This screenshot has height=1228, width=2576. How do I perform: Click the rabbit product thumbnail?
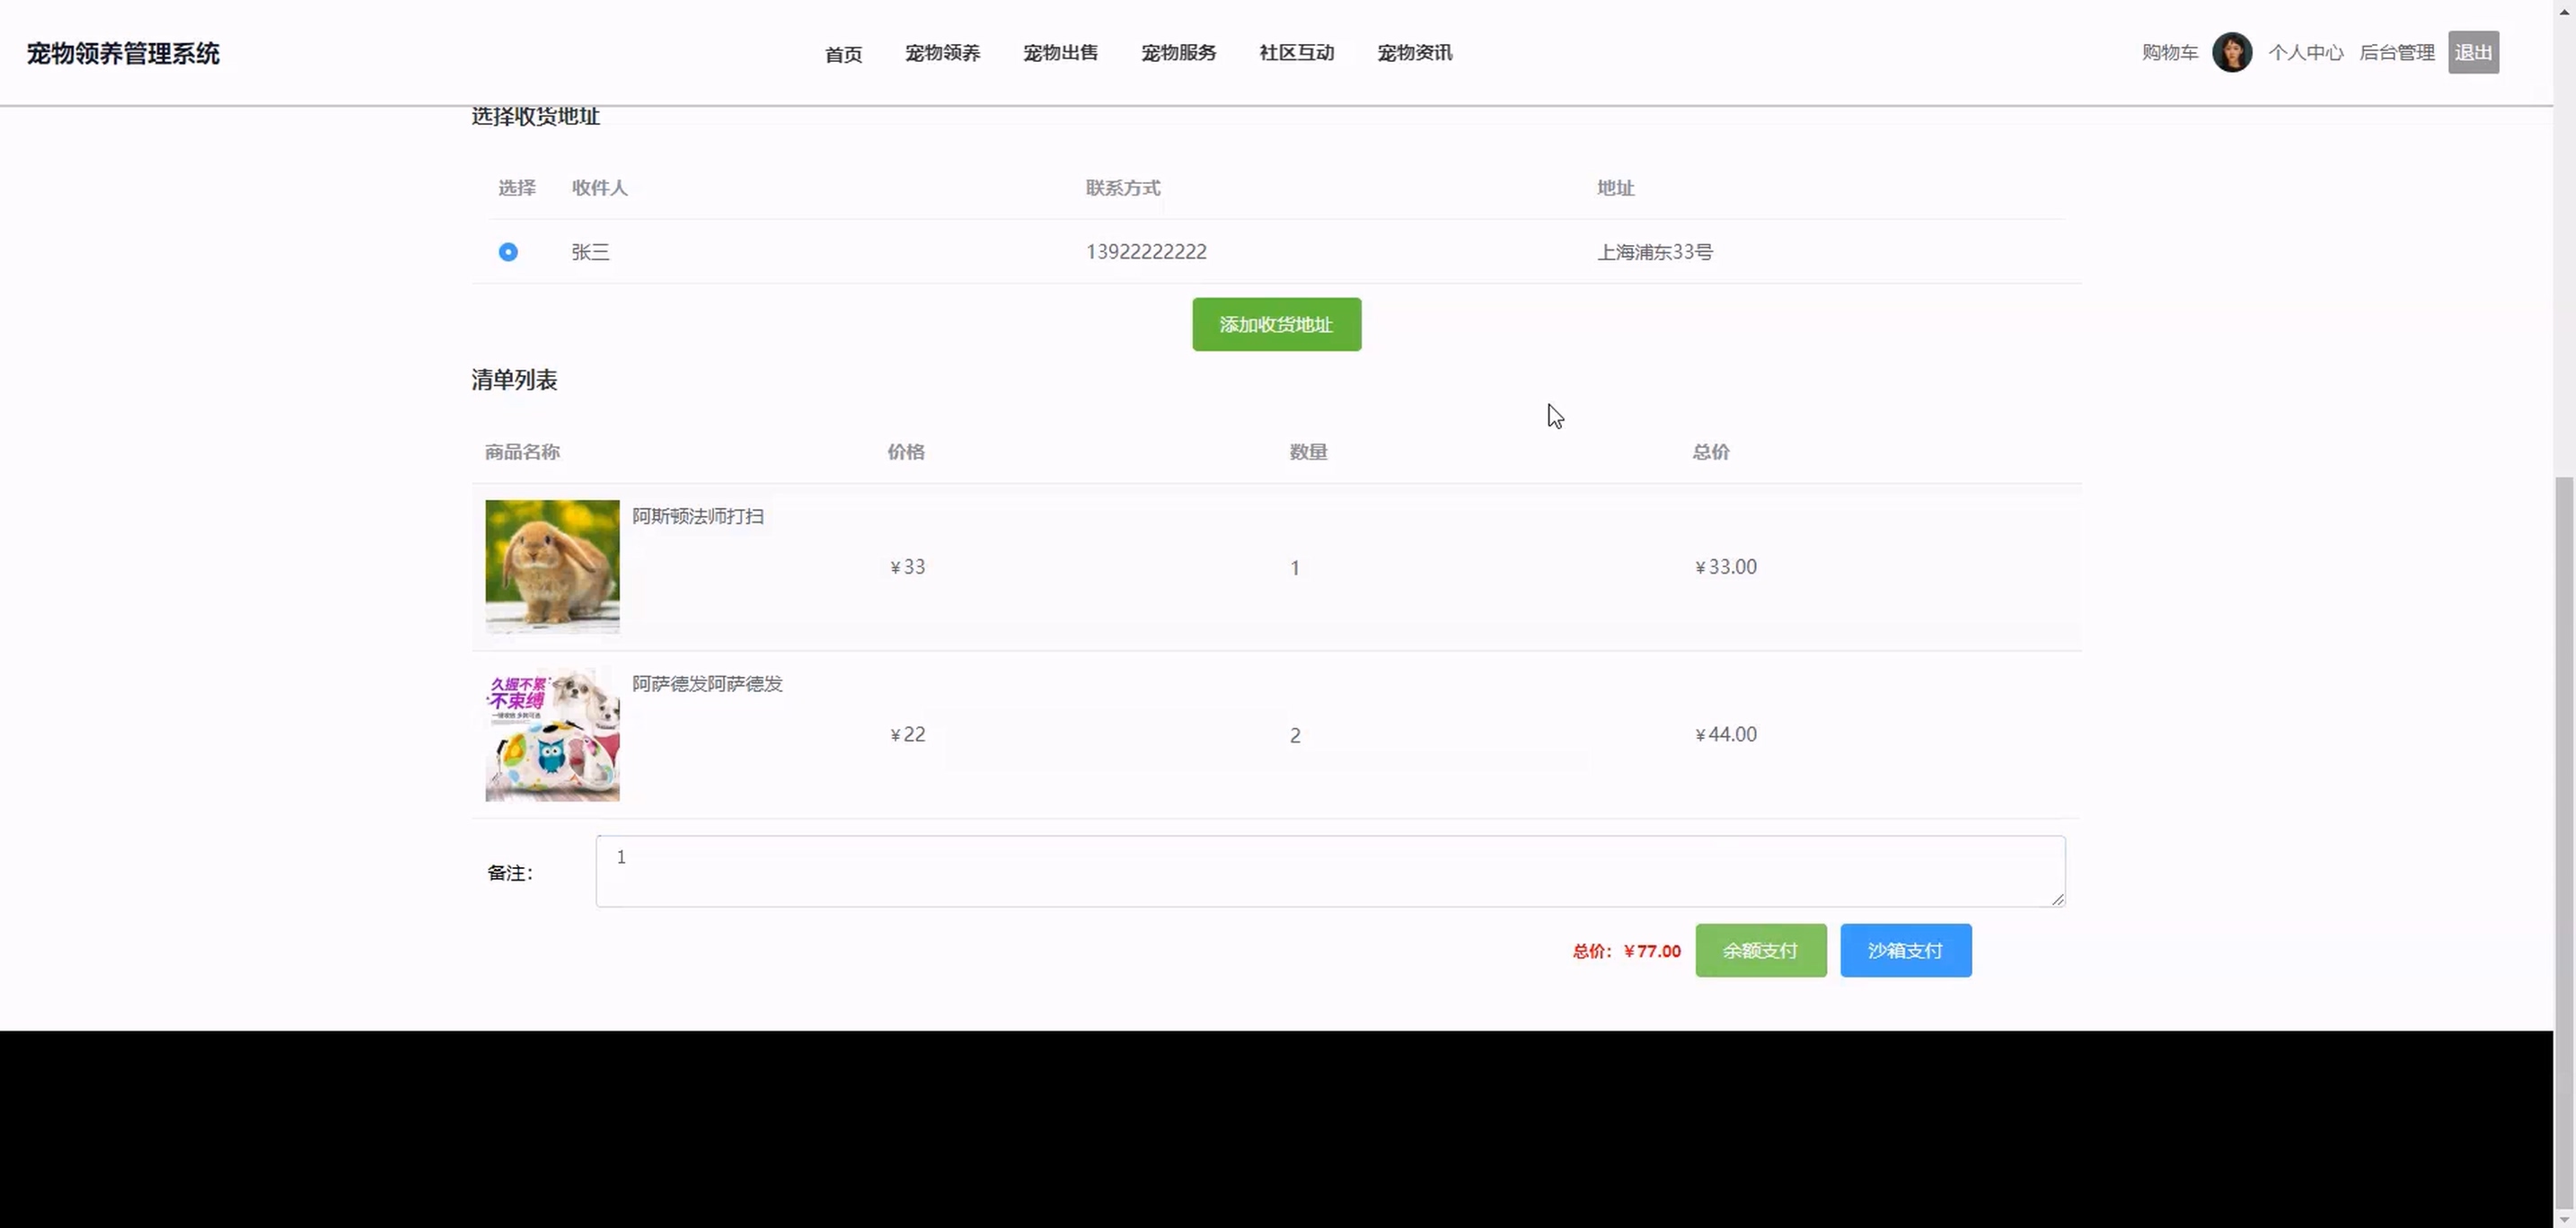pos(552,566)
